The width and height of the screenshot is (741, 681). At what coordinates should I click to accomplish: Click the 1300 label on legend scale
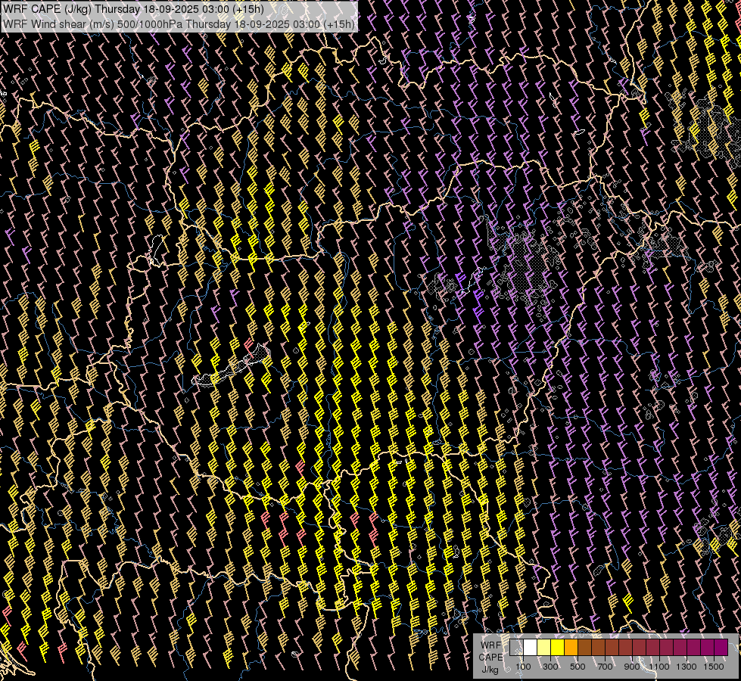point(687,667)
